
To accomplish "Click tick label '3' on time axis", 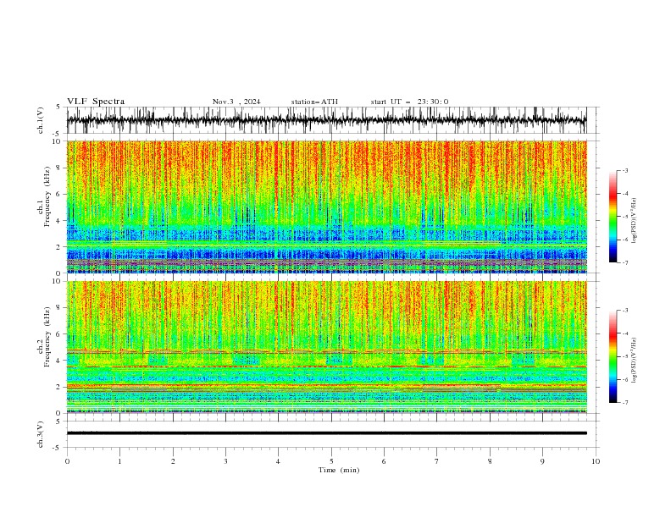I will (225, 461).
